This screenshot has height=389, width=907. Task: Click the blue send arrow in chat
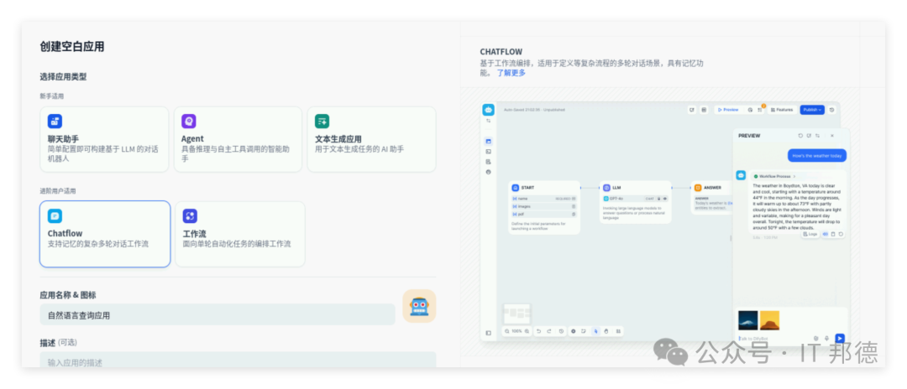tap(840, 338)
